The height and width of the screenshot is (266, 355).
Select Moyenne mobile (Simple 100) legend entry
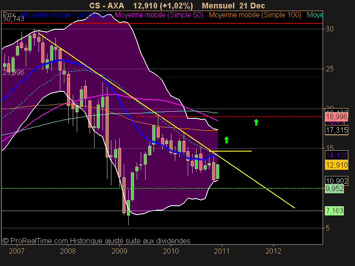255,15
